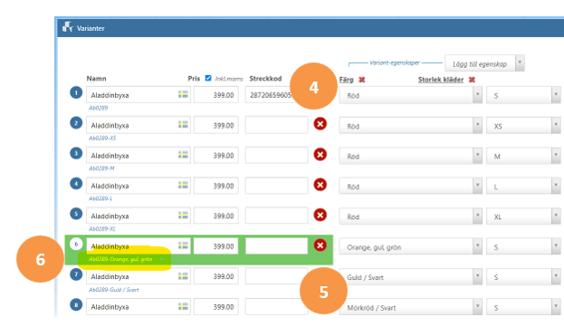Click article number Ab0289-XS

[x=102, y=139]
